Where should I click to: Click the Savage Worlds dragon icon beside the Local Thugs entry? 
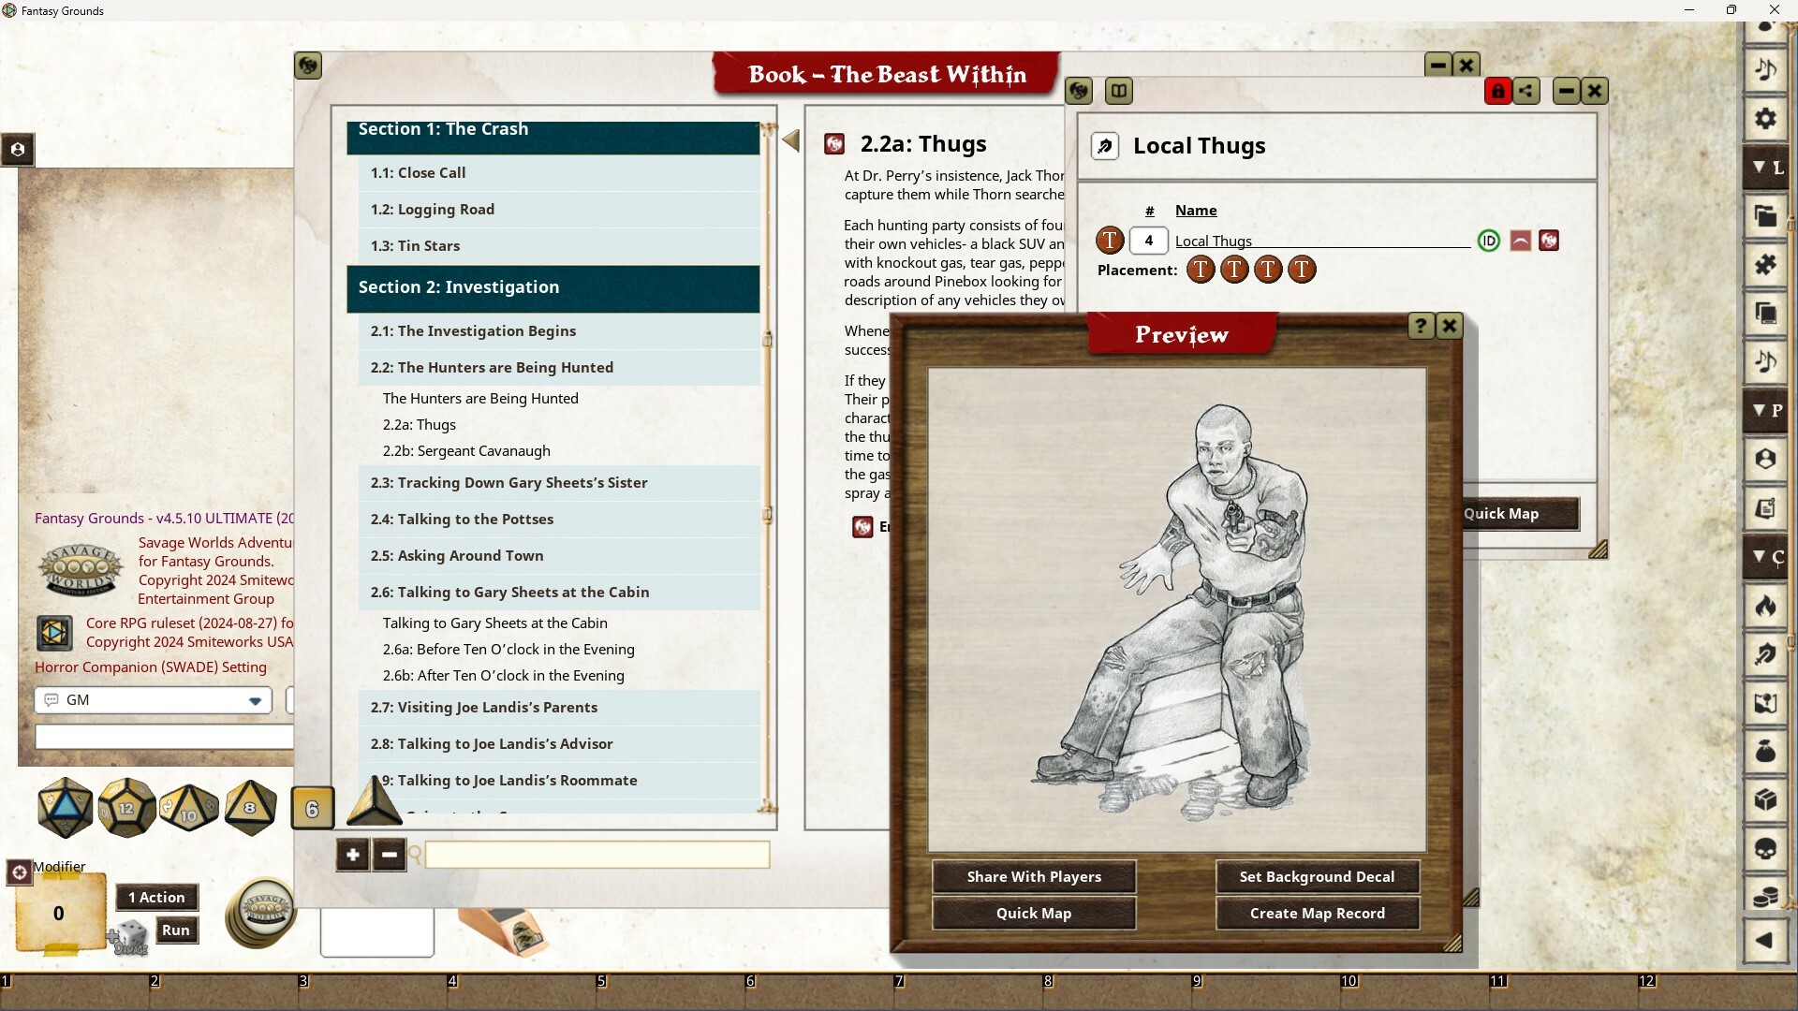pos(1549,241)
